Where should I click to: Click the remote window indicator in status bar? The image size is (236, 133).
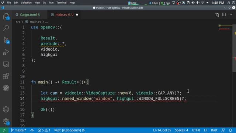(4, 130)
